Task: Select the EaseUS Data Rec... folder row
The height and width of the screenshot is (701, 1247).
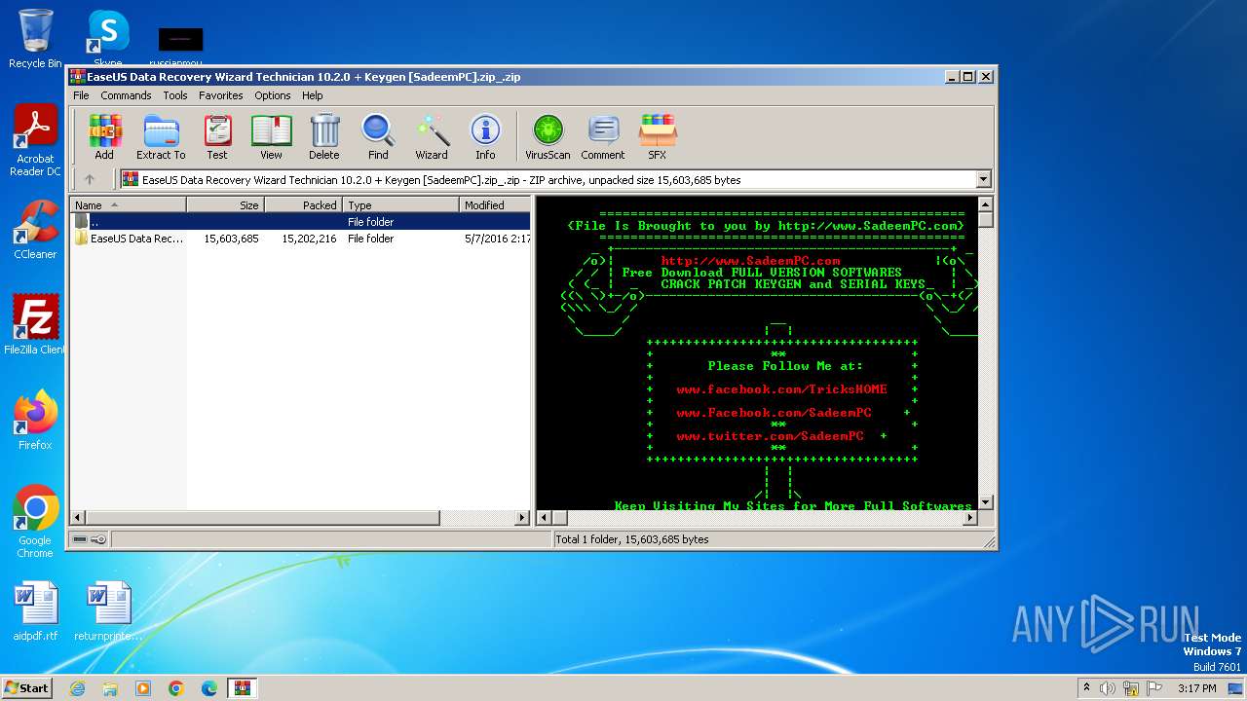Action: [300, 239]
